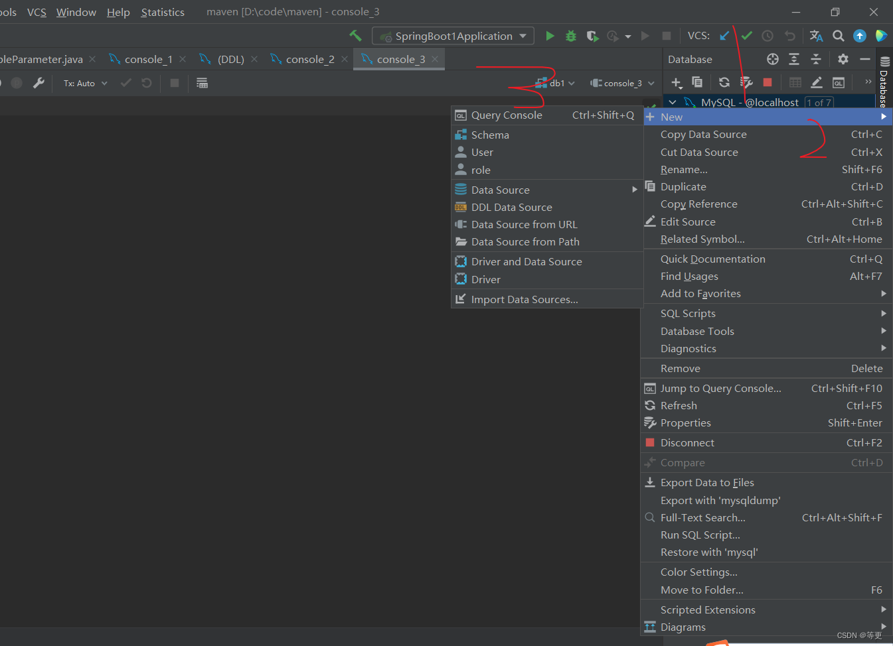The height and width of the screenshot is (646, 893).
Task: Open the translate icon in top toolbar
Action: (816, 36)
